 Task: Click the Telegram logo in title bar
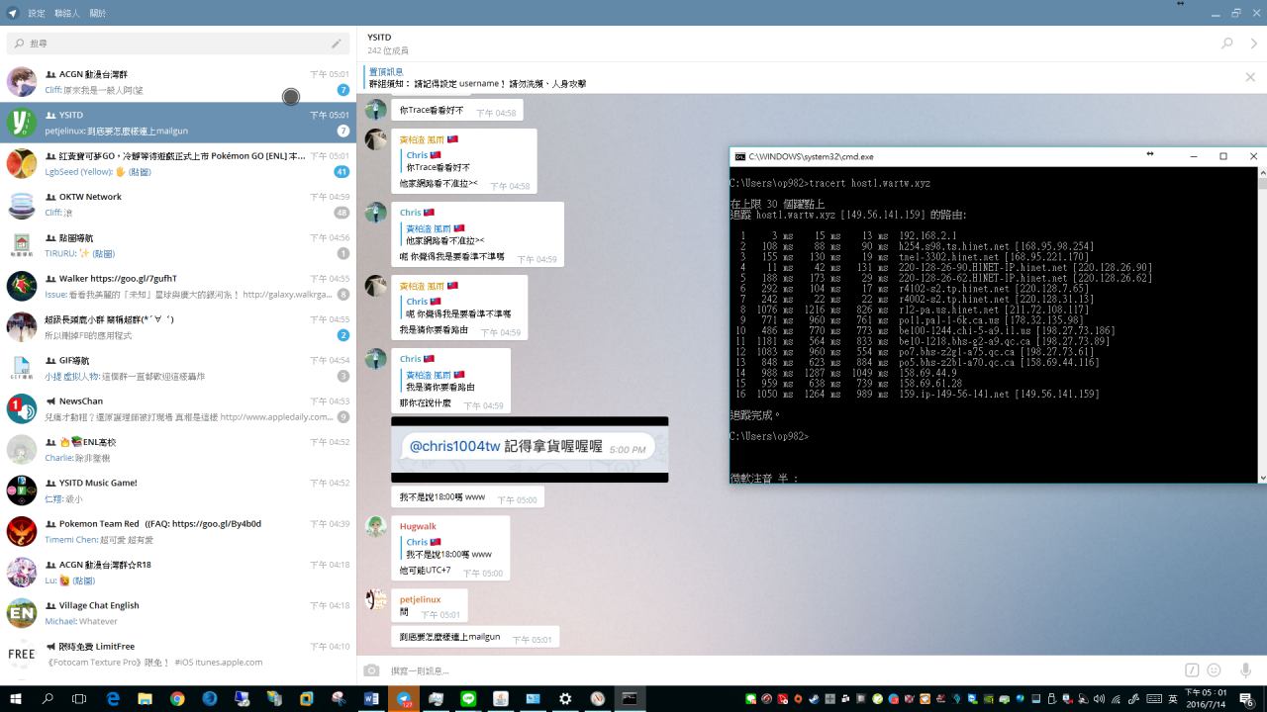click(12, 13)
